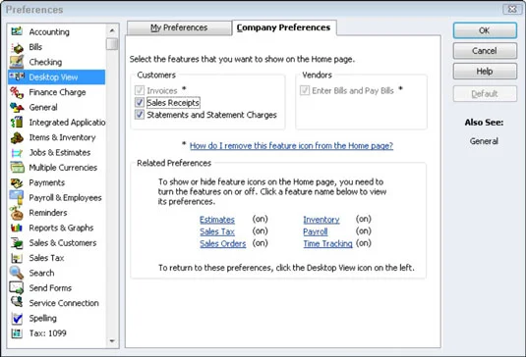
Task: Click the Service Connection icon
Action: [17, 302]
